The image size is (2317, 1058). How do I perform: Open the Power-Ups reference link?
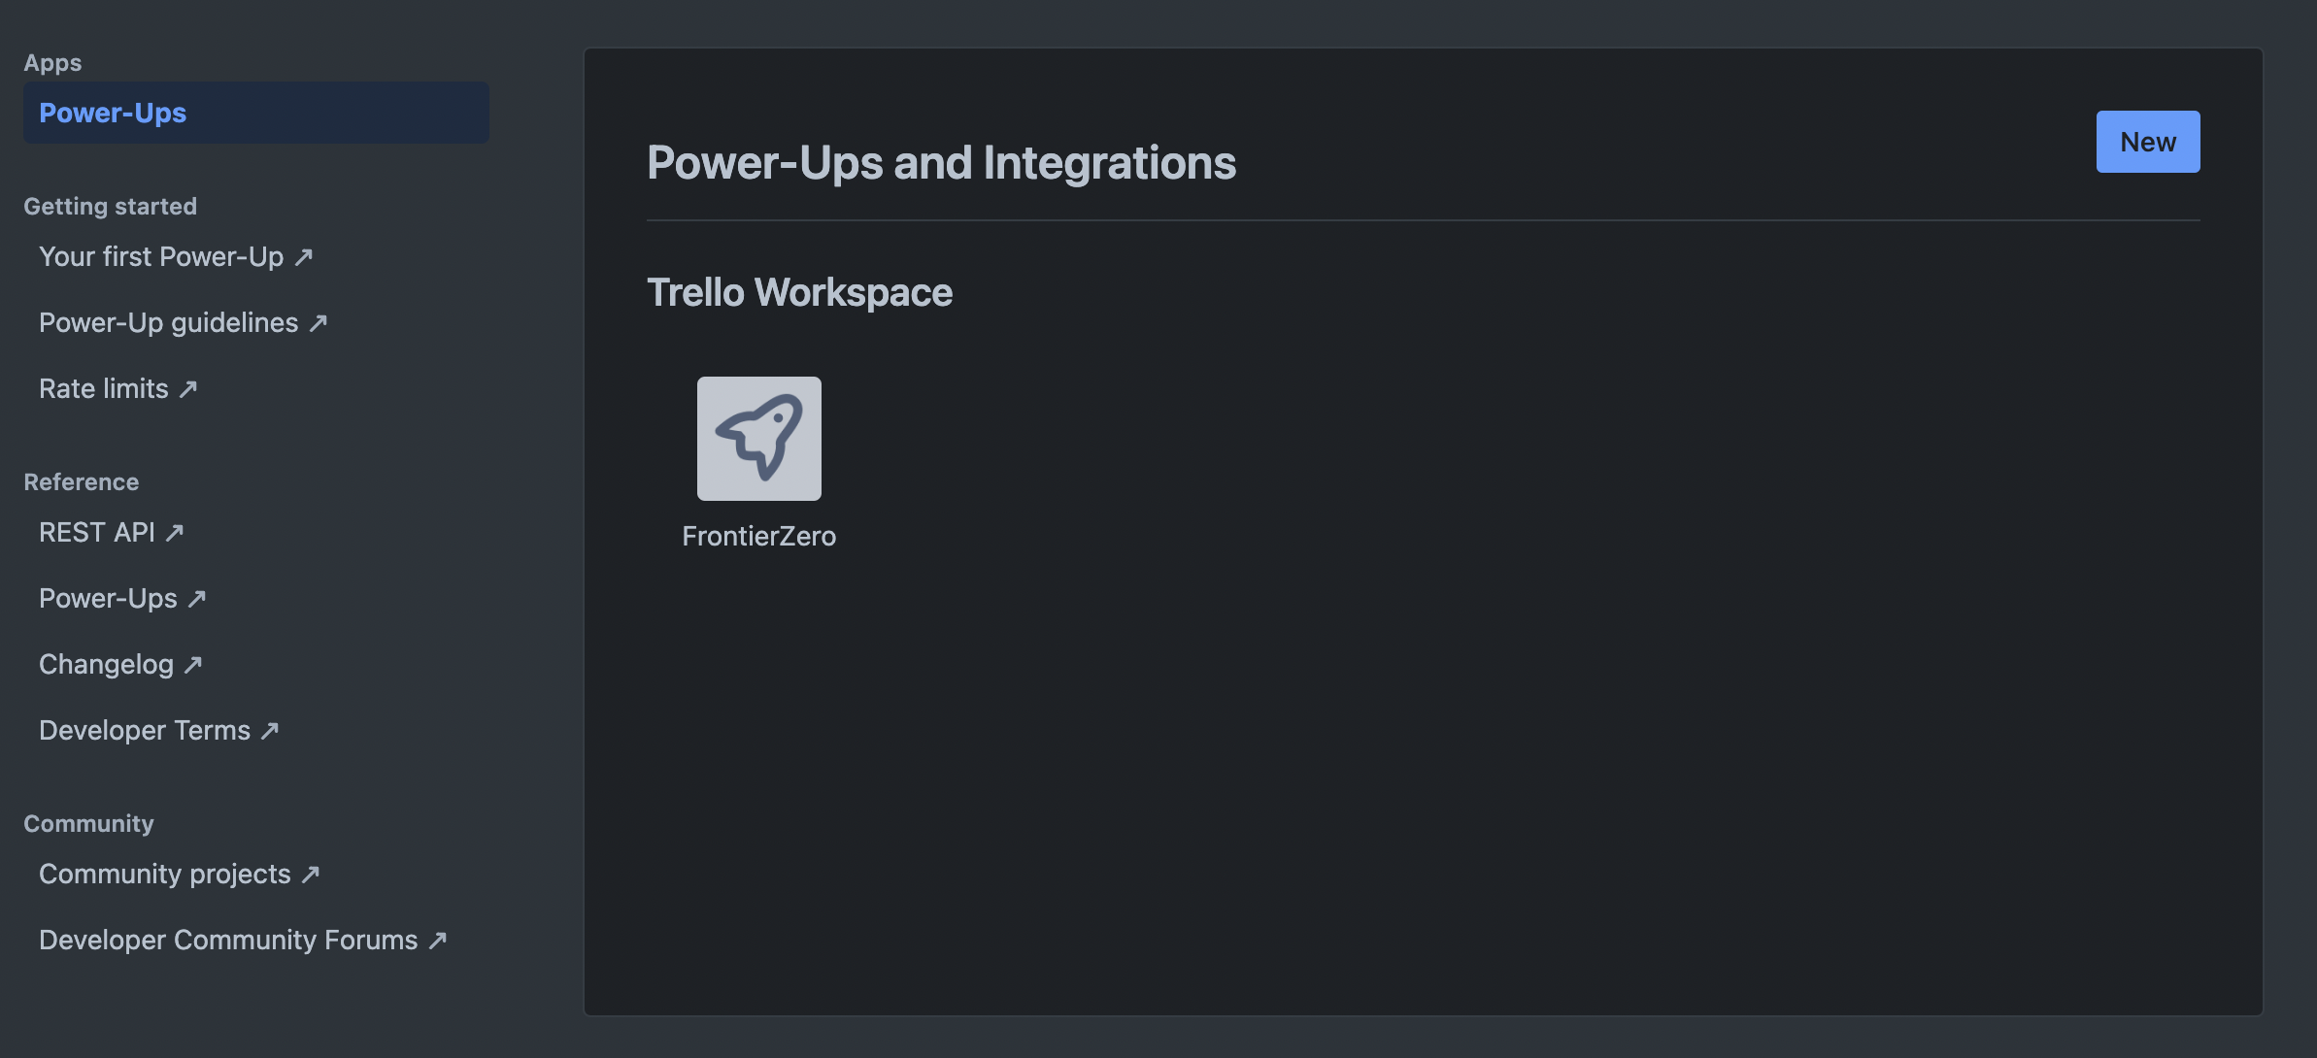pos(108,598)
